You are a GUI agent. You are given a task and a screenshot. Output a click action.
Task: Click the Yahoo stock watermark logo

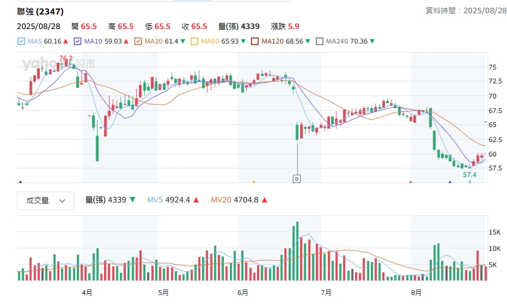click(x=59, y=63)
